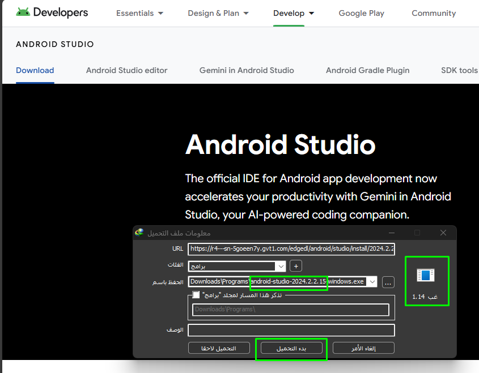Screen dimensions: 479x373
Task: Open the category combo box in download dialog
Action: tap(280, 266)
